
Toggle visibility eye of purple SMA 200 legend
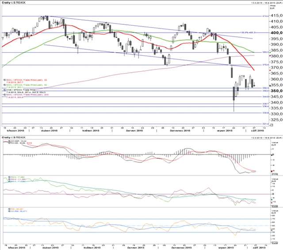pyautogui.click(x=5, y=94)
